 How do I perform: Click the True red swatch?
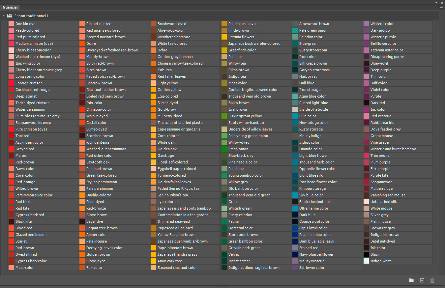[11, 136]
